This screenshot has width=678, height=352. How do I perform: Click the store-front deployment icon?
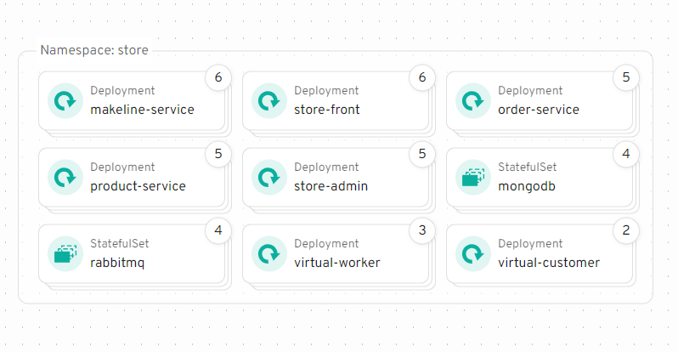[269, 101]
